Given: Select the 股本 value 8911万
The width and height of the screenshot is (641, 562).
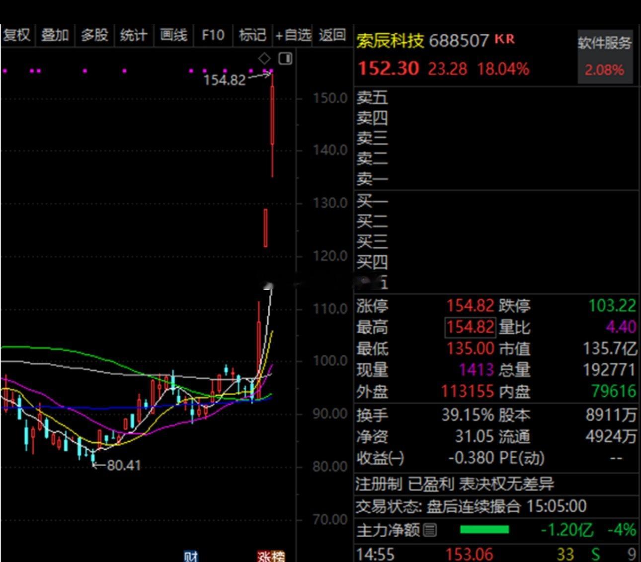Looking at the screenshot, I should point(611,415).
